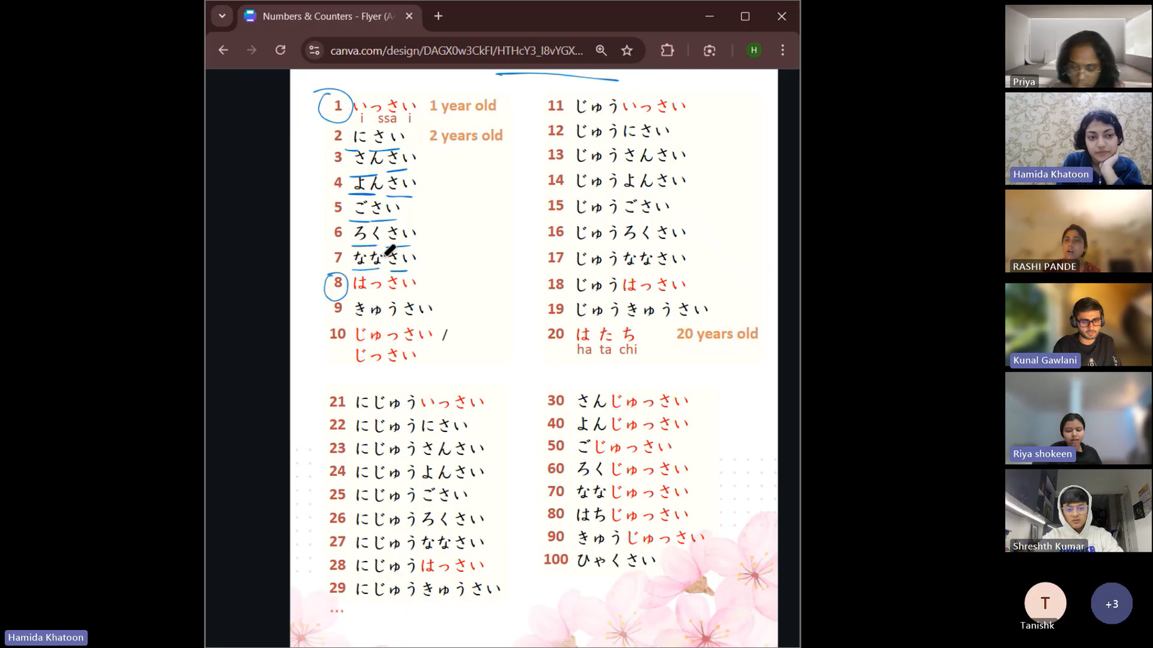Viewport: 1153px width, 648px height.
Task: Click the number 19 row
Action: tap(628, 309)
